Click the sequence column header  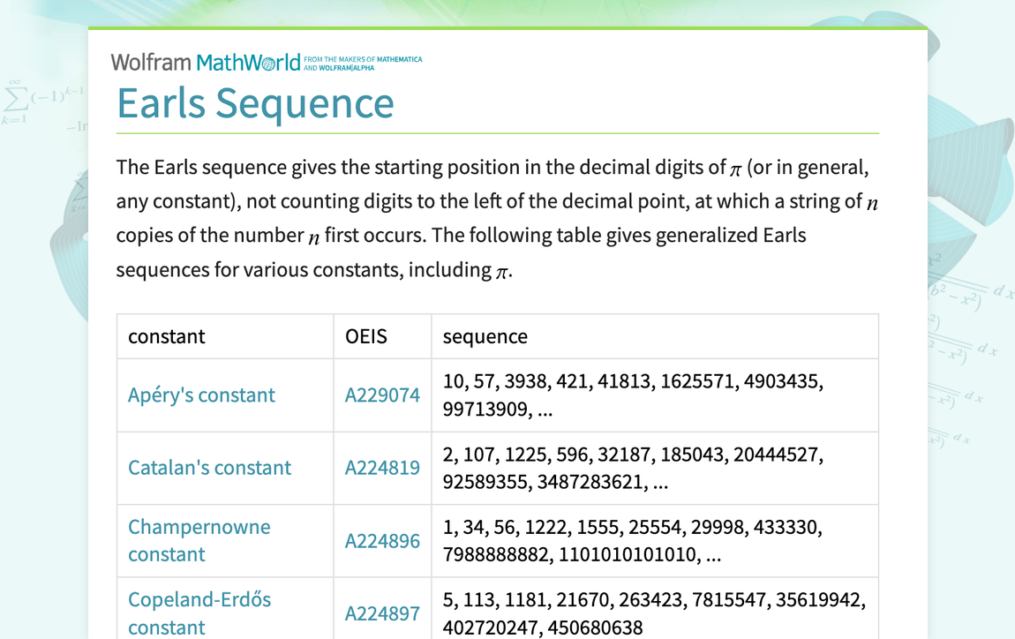tap(484, 336)
